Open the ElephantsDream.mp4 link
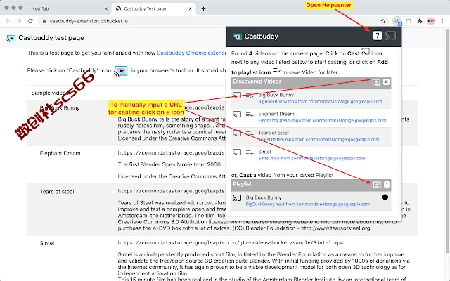The width and height of the screenshot is (450, 281). click(x=322, y=120)
